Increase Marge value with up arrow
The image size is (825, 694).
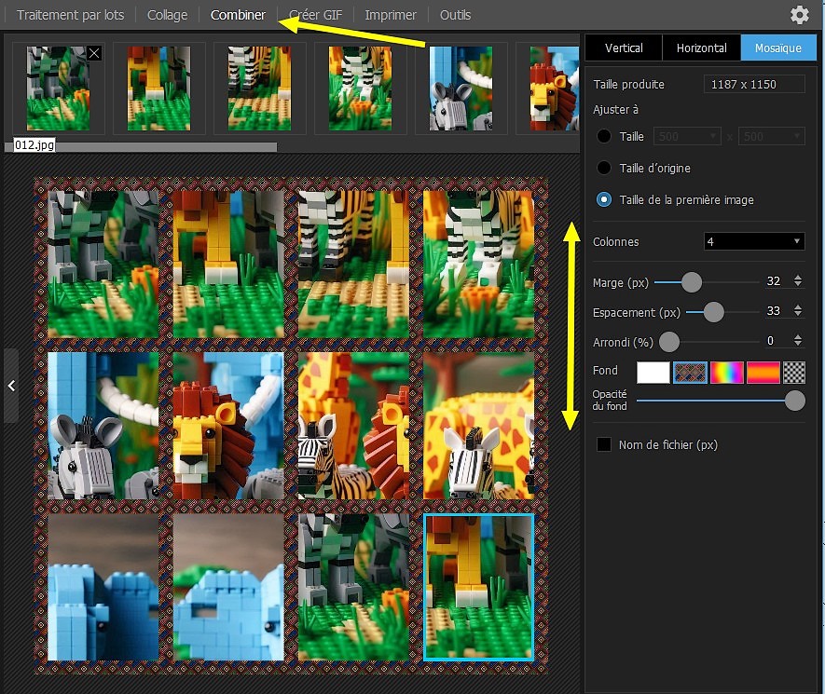(x=798, y=277)
